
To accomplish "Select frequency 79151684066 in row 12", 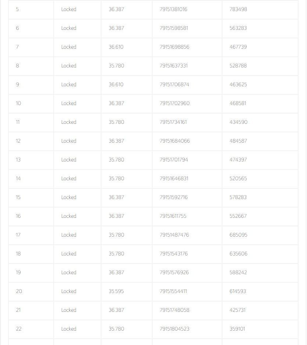I will [175, 141].
